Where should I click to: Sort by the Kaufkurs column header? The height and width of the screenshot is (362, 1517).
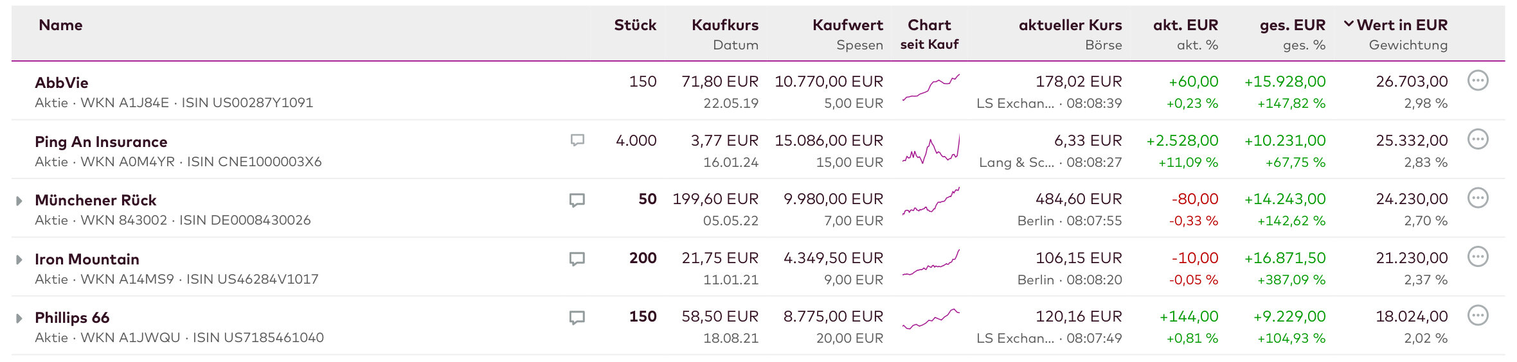pos(724,25)
